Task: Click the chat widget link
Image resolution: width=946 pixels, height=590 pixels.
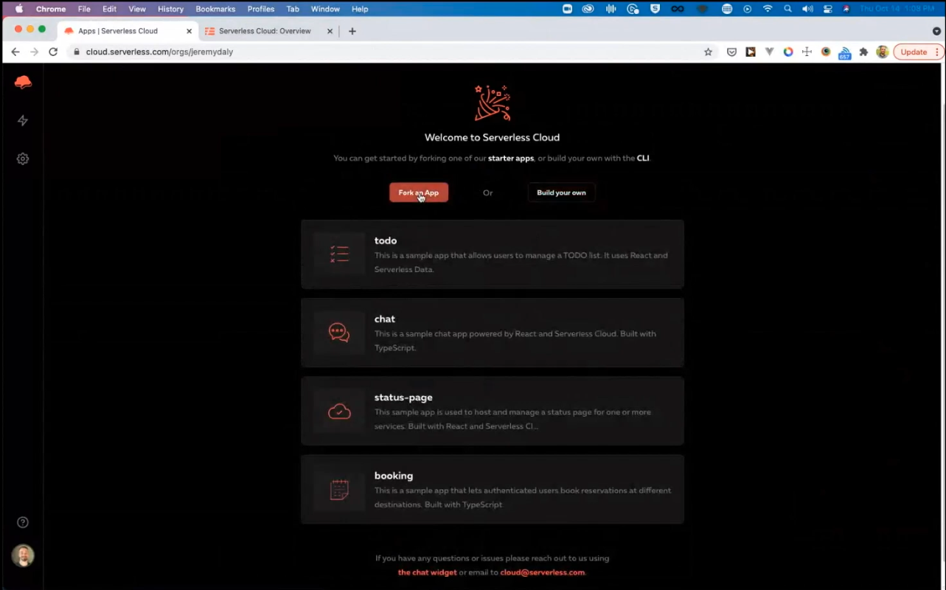Action: click(426, 572)
